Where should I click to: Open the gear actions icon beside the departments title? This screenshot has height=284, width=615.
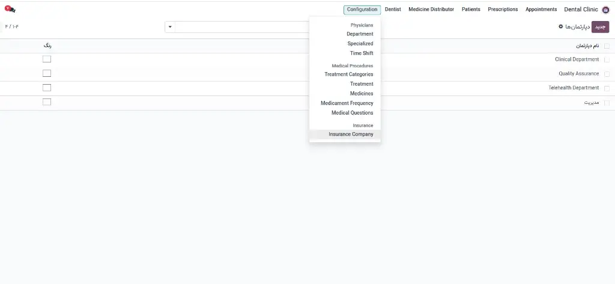560,26
